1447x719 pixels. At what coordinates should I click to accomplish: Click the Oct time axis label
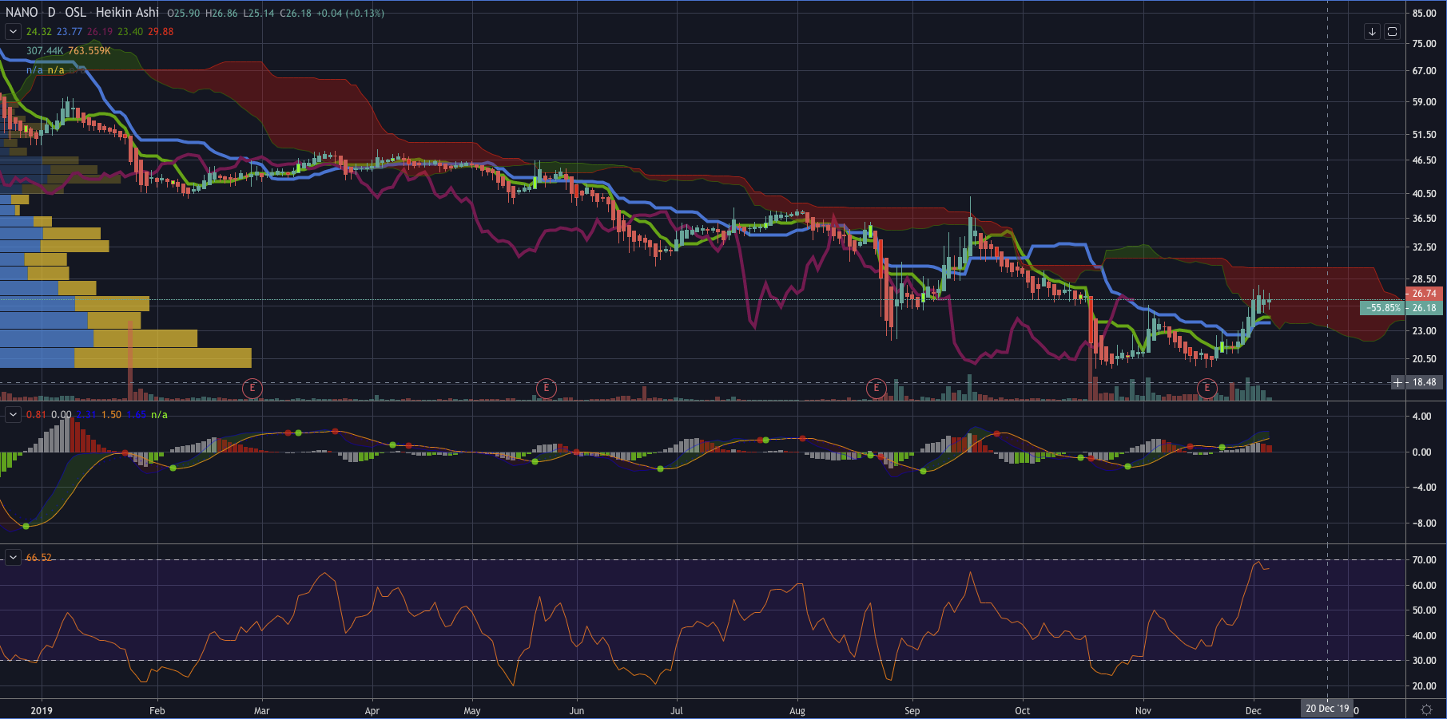click(x=1023, y=710)
